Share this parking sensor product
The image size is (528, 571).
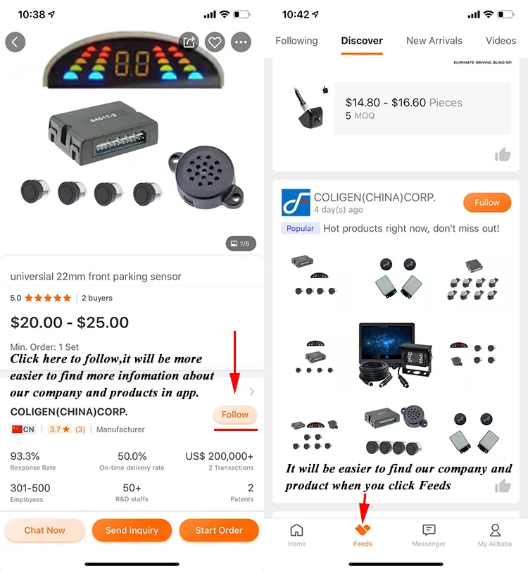[x=189, y=42]
